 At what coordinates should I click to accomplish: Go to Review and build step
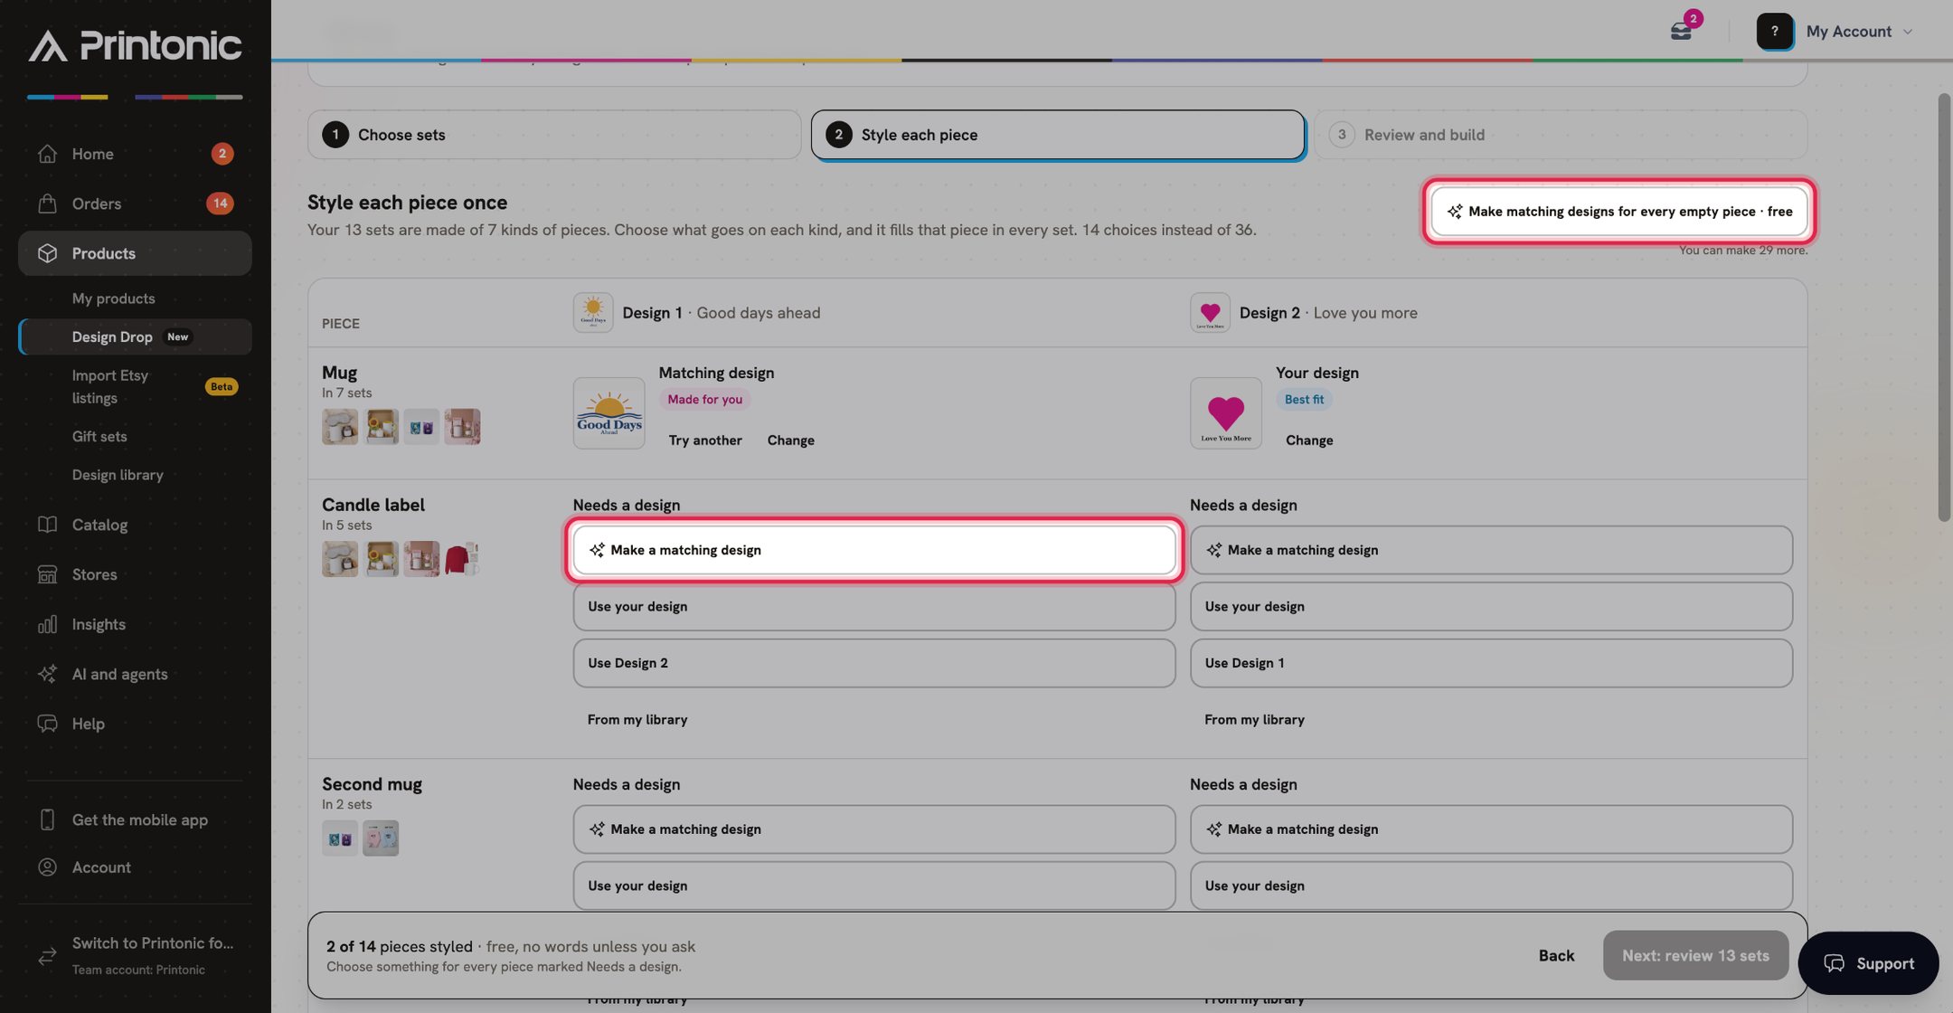(1561, 135)
